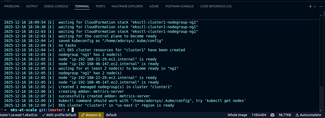Open a new terminal with the plus icon
Screen dimensions: 325x118
pos(310,7)
